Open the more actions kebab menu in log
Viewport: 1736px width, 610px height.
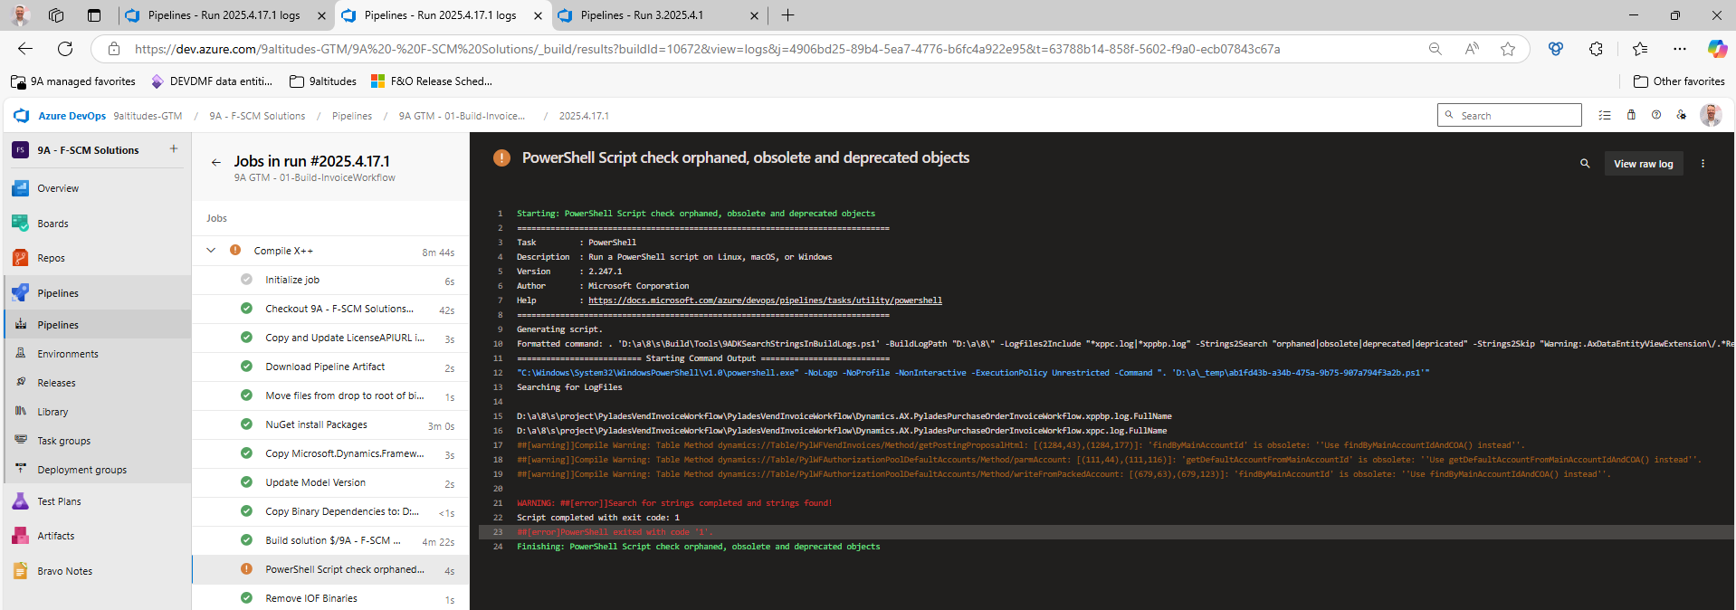(1703, 164)
